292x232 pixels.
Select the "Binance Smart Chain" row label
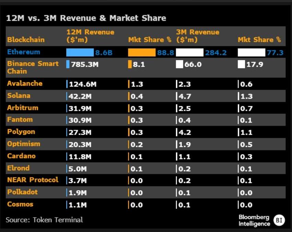(33, 68)
